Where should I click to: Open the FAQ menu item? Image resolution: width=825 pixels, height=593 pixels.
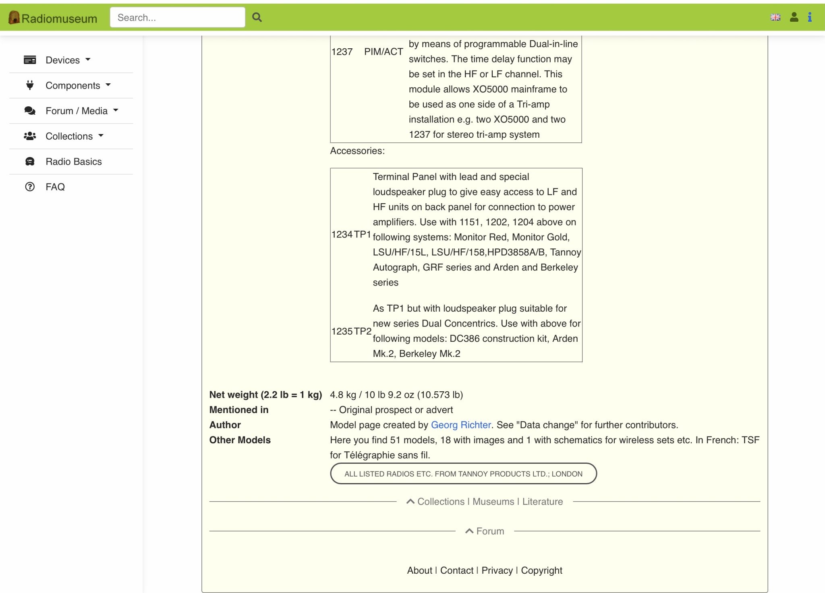tap(55, 187)
